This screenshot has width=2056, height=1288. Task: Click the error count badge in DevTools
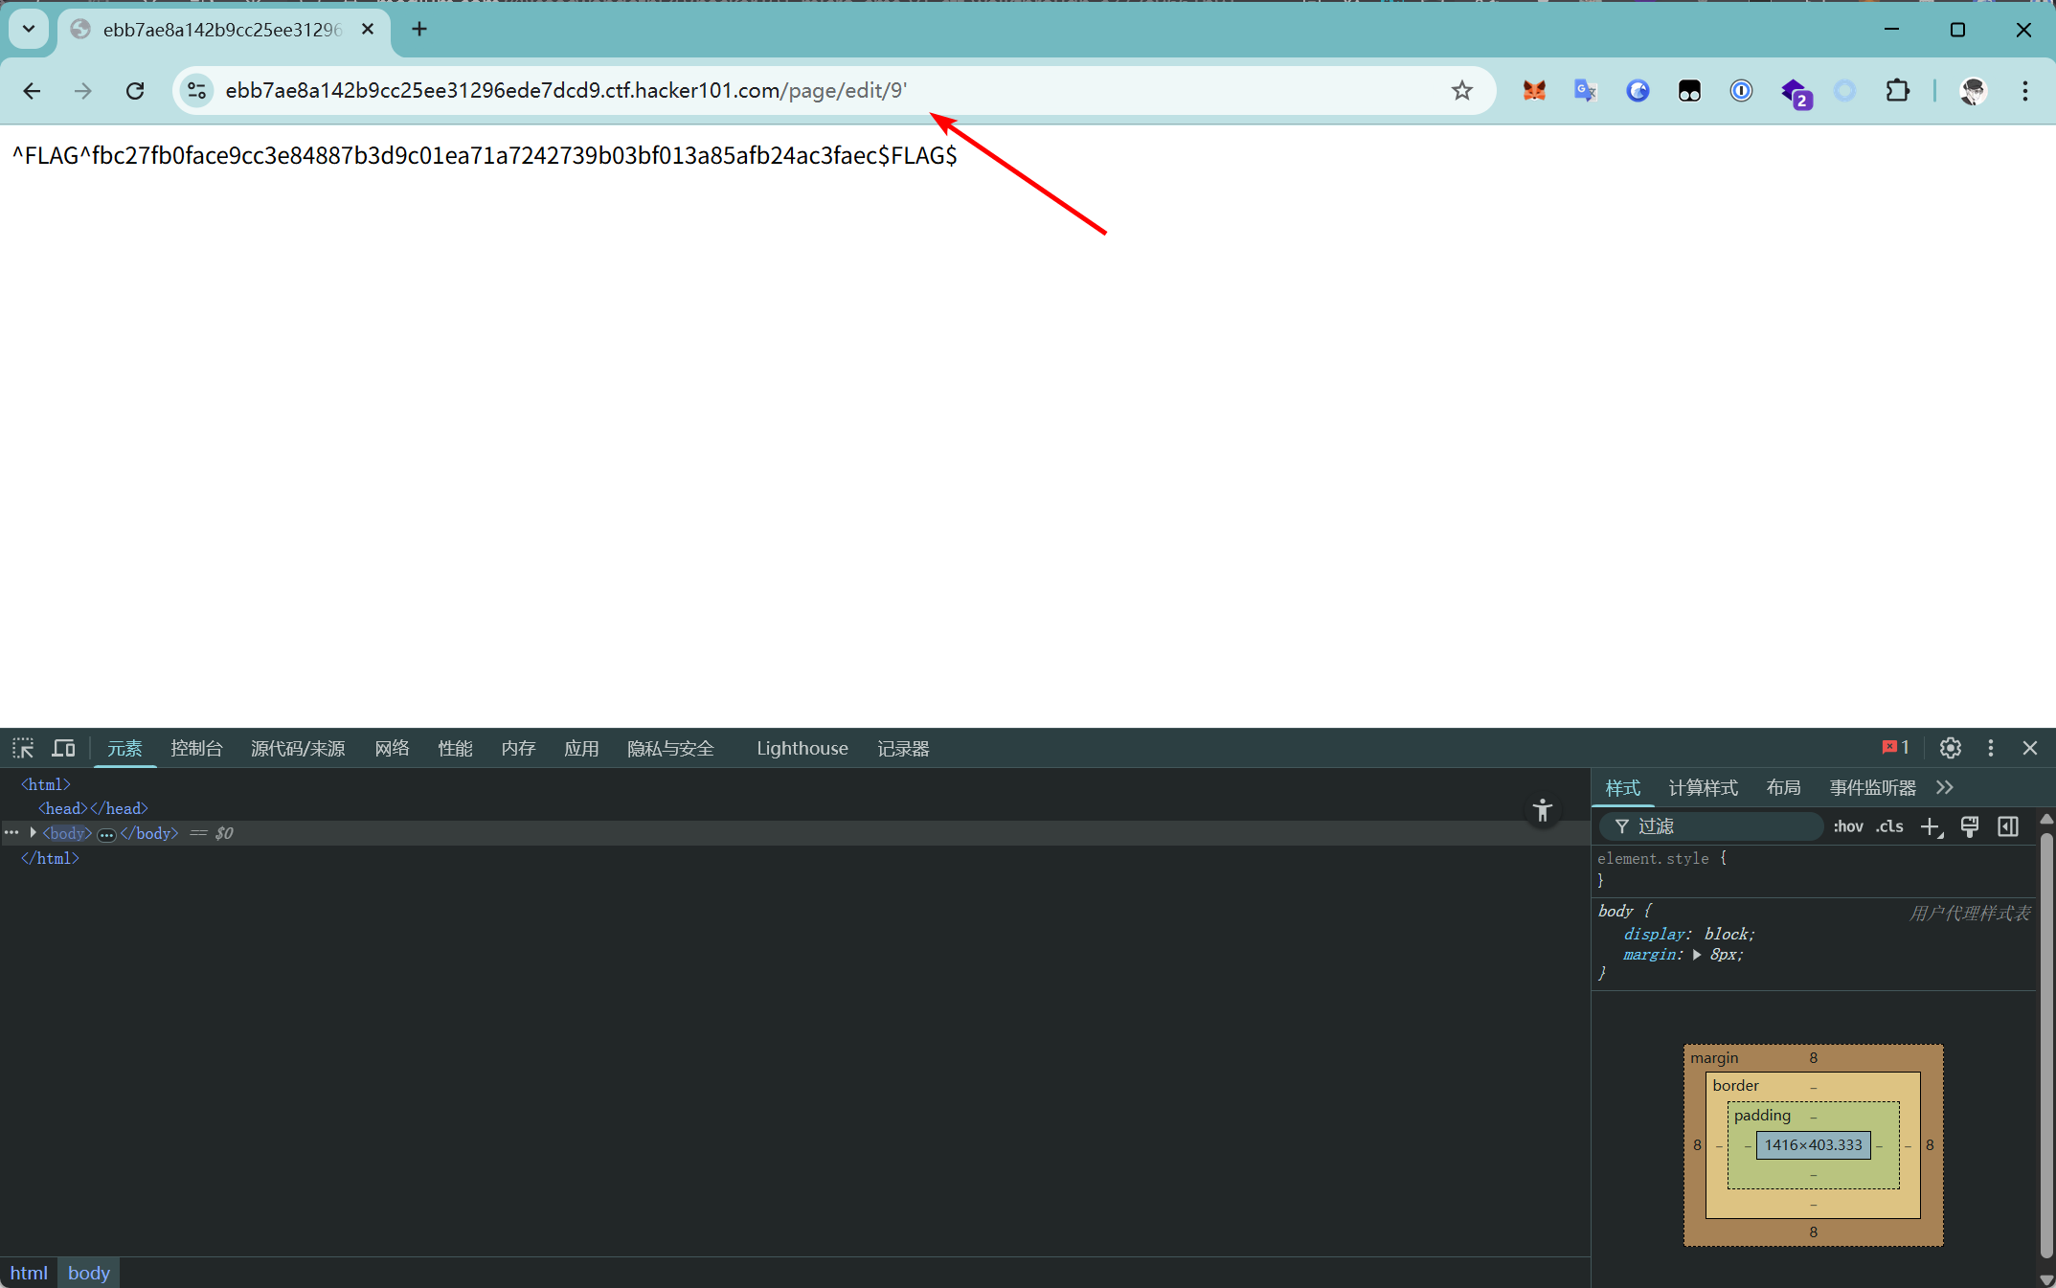click(x=1895, y=748)
